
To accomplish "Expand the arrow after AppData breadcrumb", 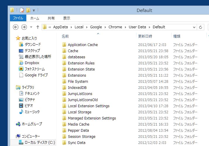I will 71,27.
